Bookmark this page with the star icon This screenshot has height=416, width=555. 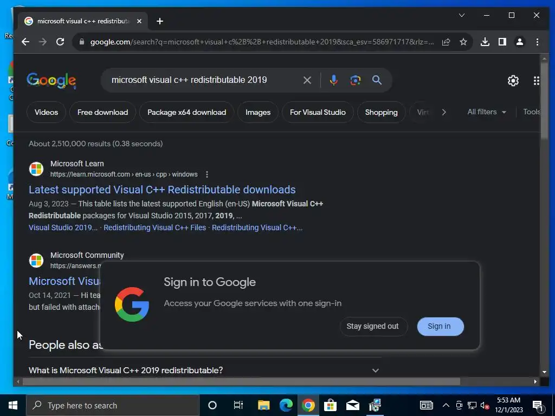tap(463, 42)
